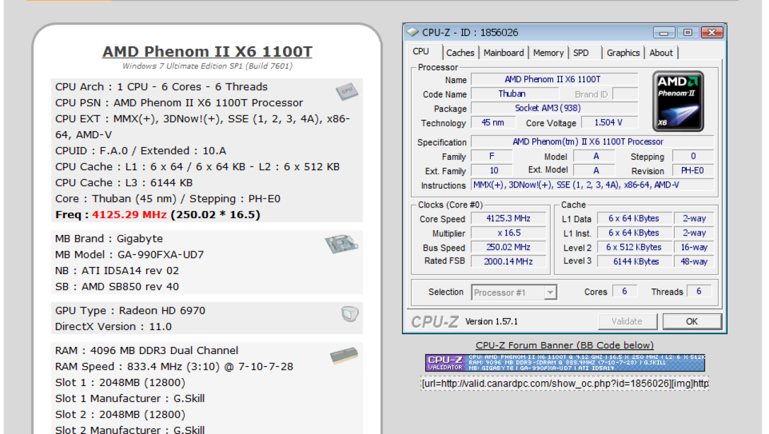Click the AMD Phenom II X6 1100T heading link
Viewport: 769px width, 434px height.
[207, 52]
